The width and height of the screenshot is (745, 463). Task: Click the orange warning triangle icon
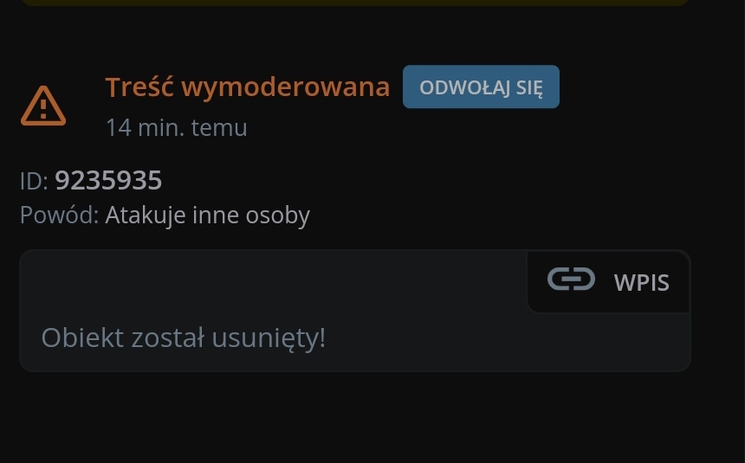coord(43,106)
